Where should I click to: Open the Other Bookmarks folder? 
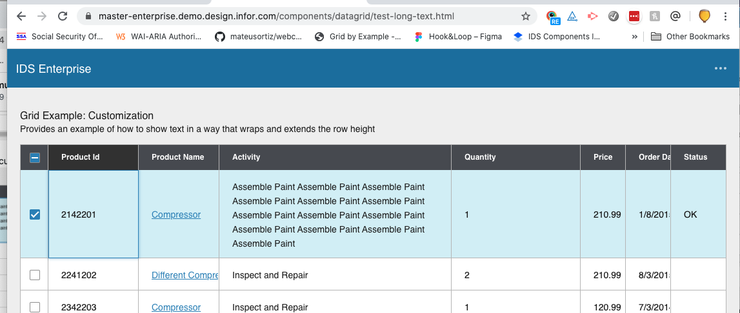(x=690, y=37)
